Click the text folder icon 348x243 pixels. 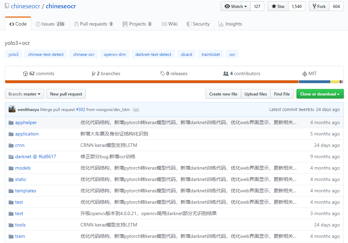click(11, 214)
